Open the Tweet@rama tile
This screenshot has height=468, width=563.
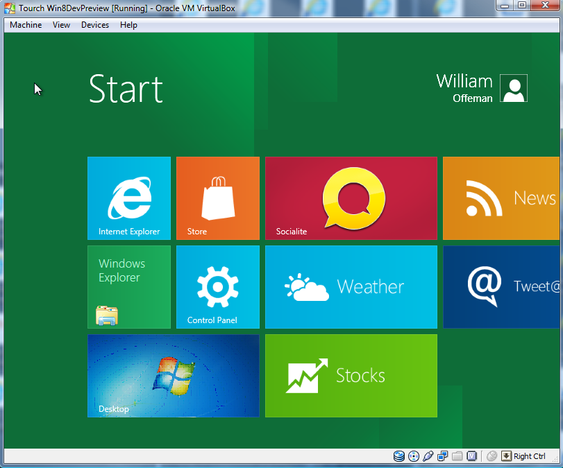501,287
